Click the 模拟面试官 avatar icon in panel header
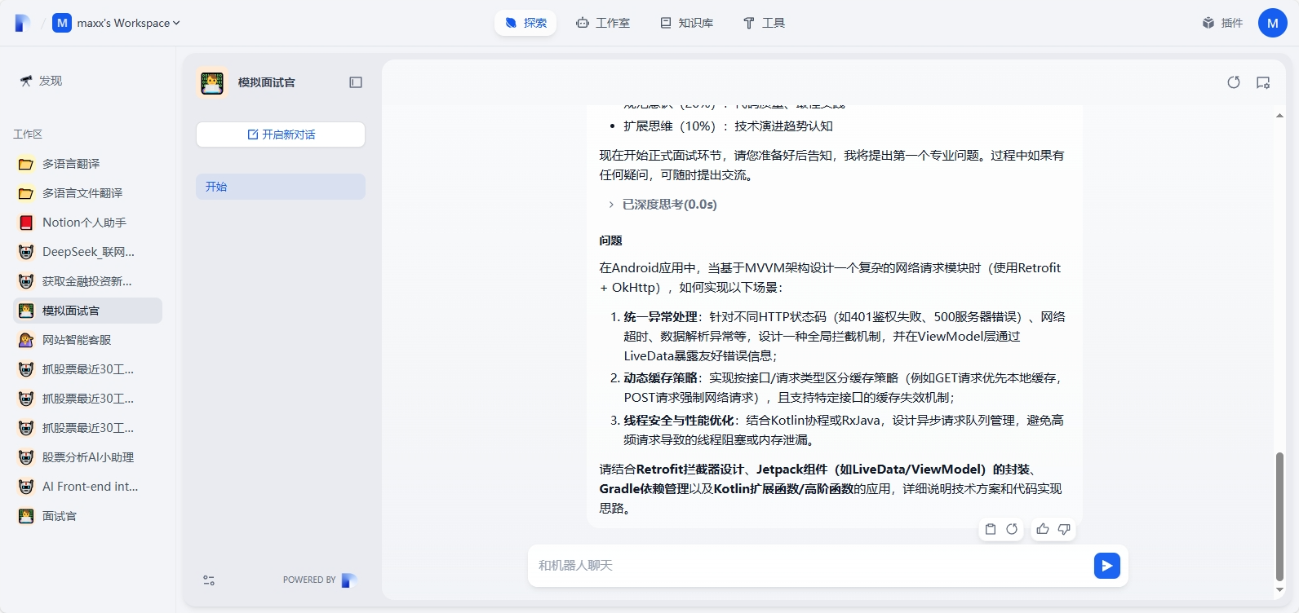Viewport: 1299px width, 613px height. (x=212, y=82)
